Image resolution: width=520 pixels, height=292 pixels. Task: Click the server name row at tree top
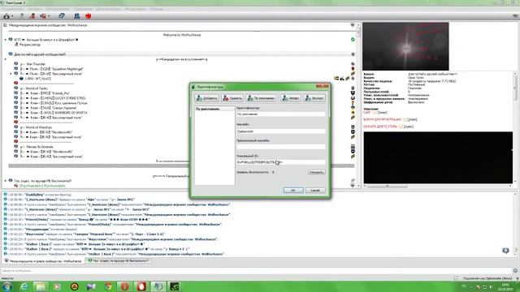pos(48,25)
